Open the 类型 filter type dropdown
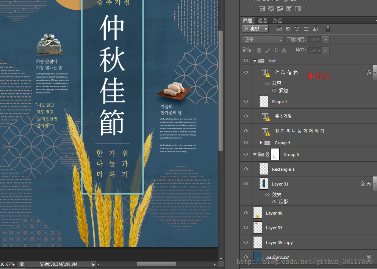 [255, 29]
